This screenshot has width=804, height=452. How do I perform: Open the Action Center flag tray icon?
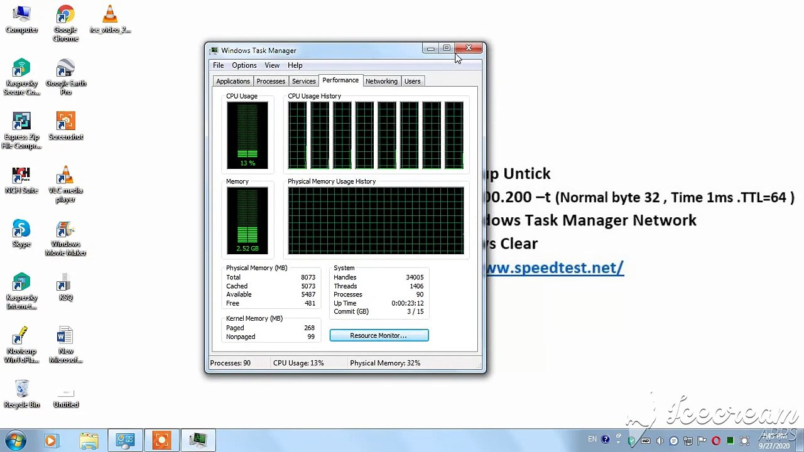point(702,441)
